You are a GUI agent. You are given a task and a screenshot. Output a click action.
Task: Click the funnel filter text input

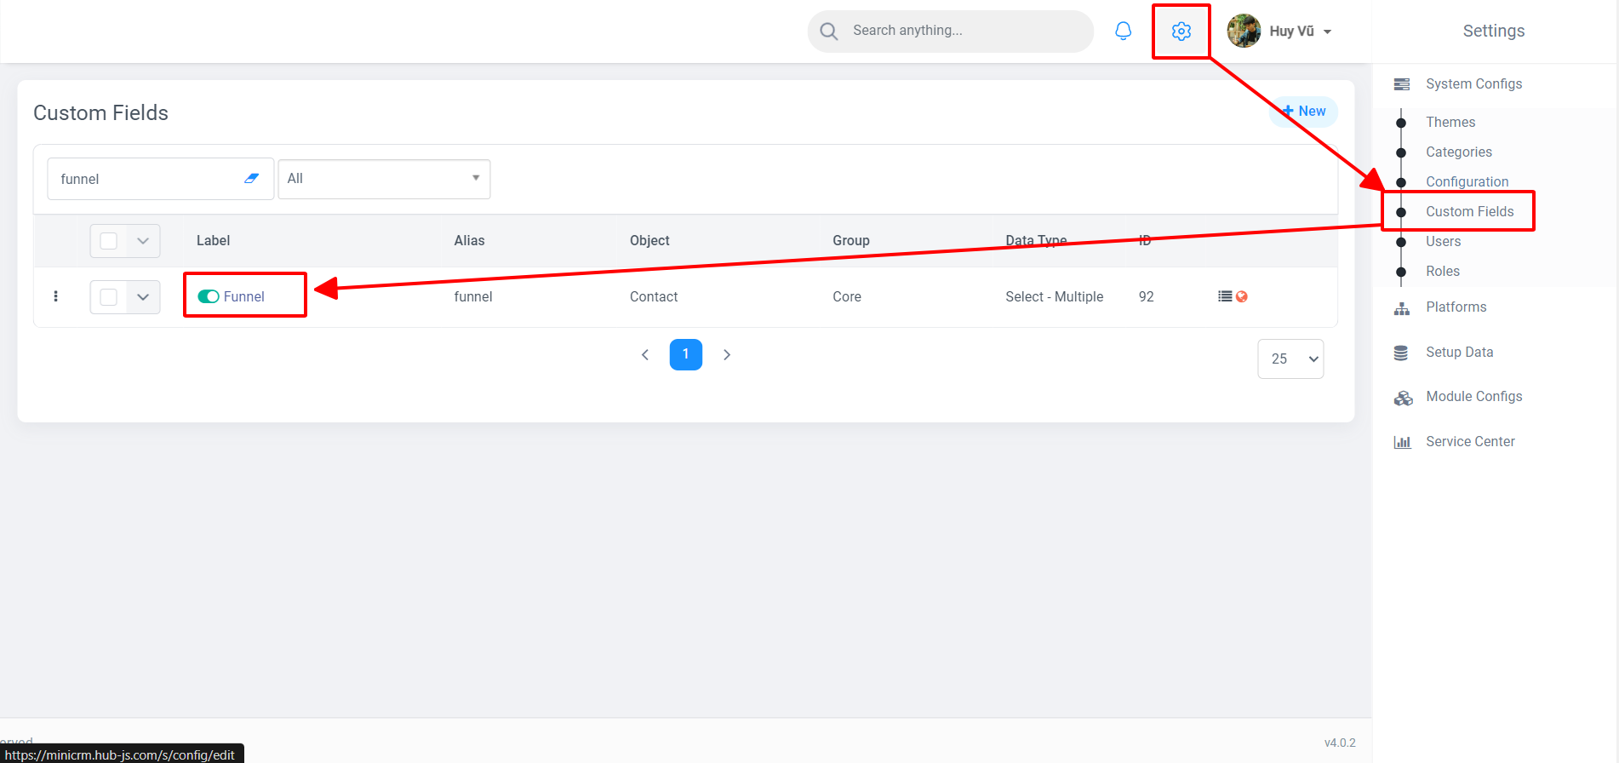(x=145, y=179)
